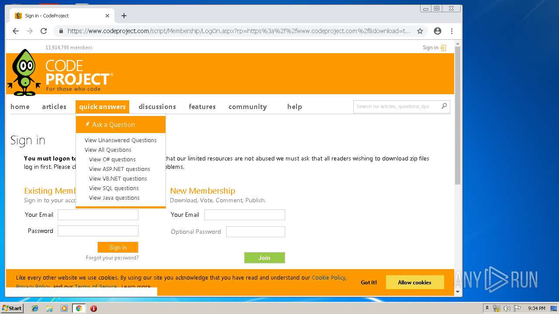Viewport: 559px width, 314px height.
Task: Select View SQL questions
Action: [114, 188]
